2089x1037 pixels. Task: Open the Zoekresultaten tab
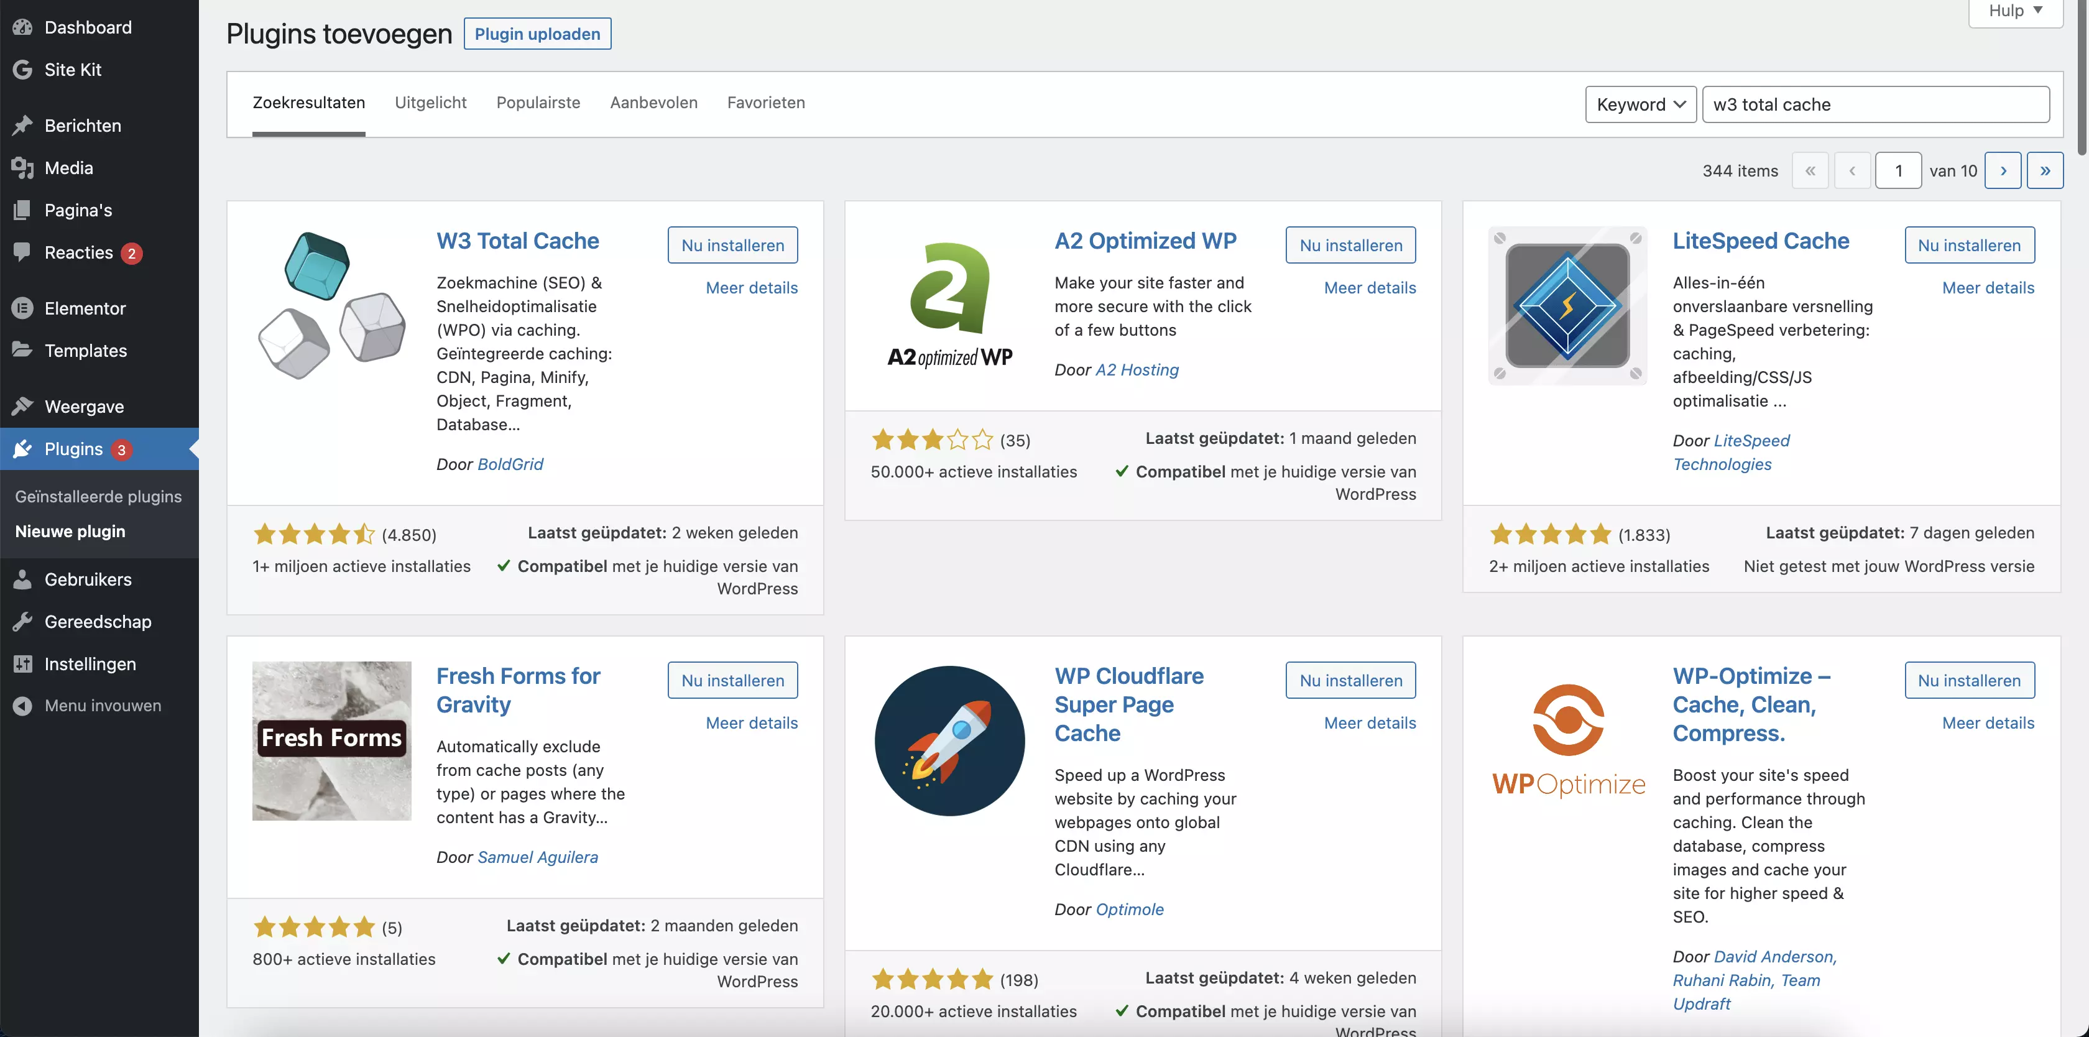point(308,103)
